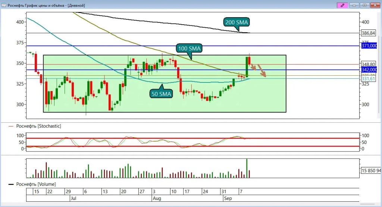Click date label 10 on the time axis

click(173, 191)
